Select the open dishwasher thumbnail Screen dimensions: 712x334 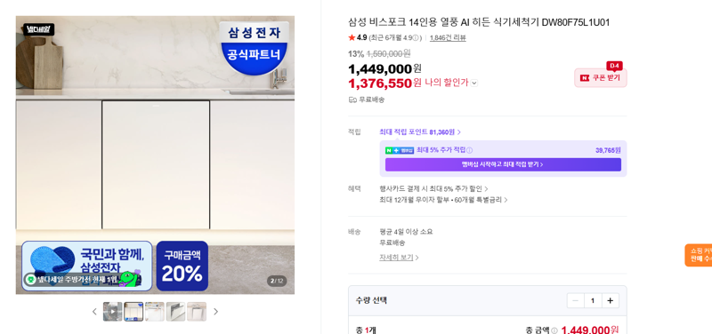(x=175, y=312)
